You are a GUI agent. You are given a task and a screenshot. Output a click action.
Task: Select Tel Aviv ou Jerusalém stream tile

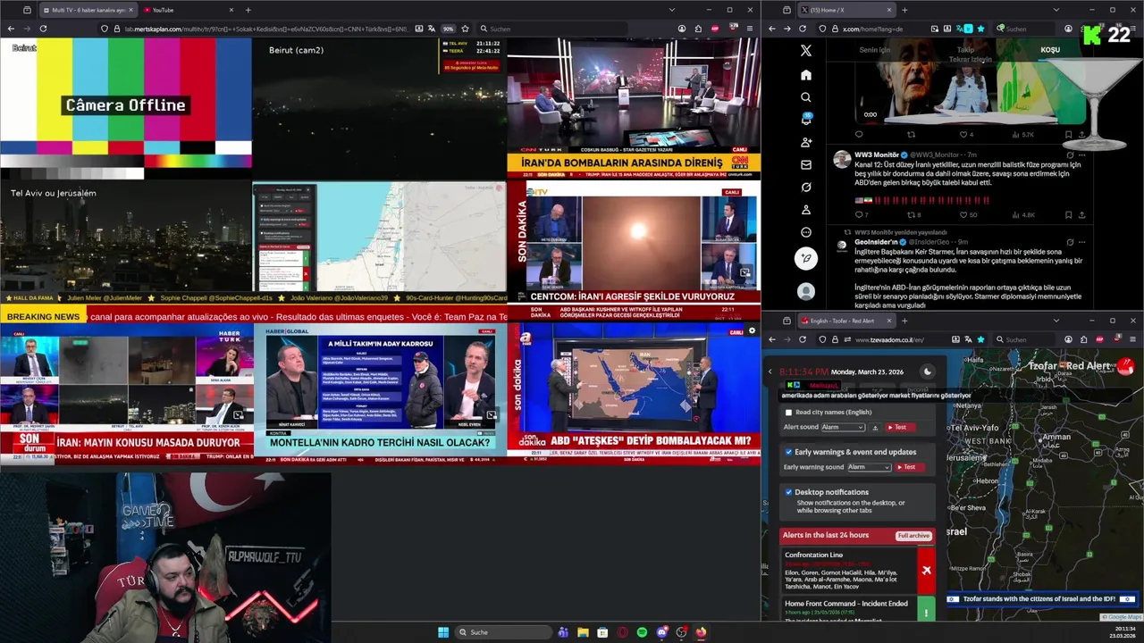click(126, 238)
